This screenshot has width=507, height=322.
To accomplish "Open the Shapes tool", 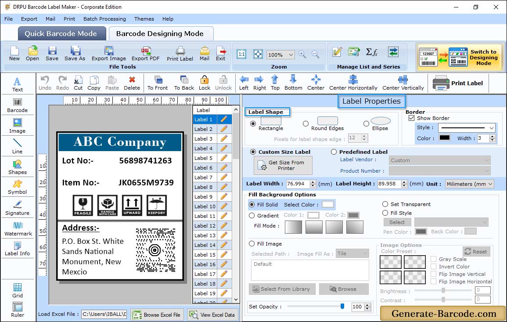I will tap(18, 167).
